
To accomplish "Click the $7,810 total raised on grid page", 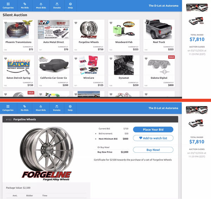I will pos(197,39).
